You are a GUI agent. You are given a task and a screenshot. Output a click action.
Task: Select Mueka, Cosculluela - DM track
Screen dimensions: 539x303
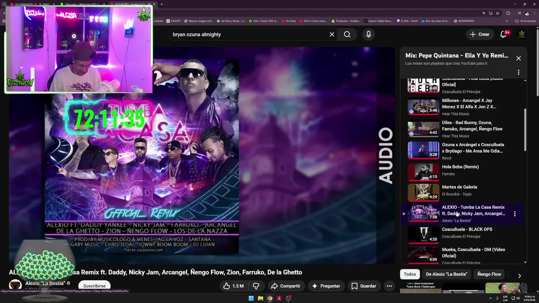[462, 255]
